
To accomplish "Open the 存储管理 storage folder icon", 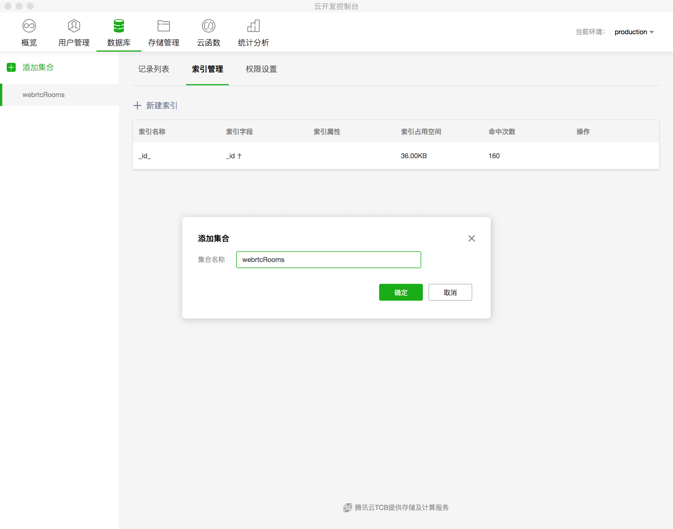I will 164,26.
